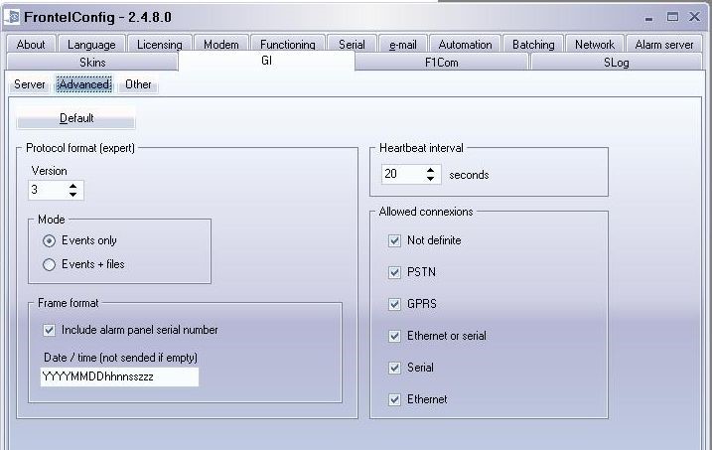Open the F1Com tab
This screenshot has width=712, height=450.
click(x=441, y=63)
